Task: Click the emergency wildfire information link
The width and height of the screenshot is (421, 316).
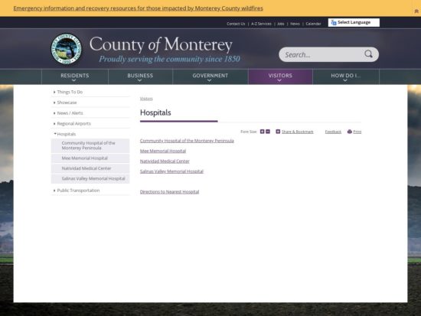Action: coord(138,8)
